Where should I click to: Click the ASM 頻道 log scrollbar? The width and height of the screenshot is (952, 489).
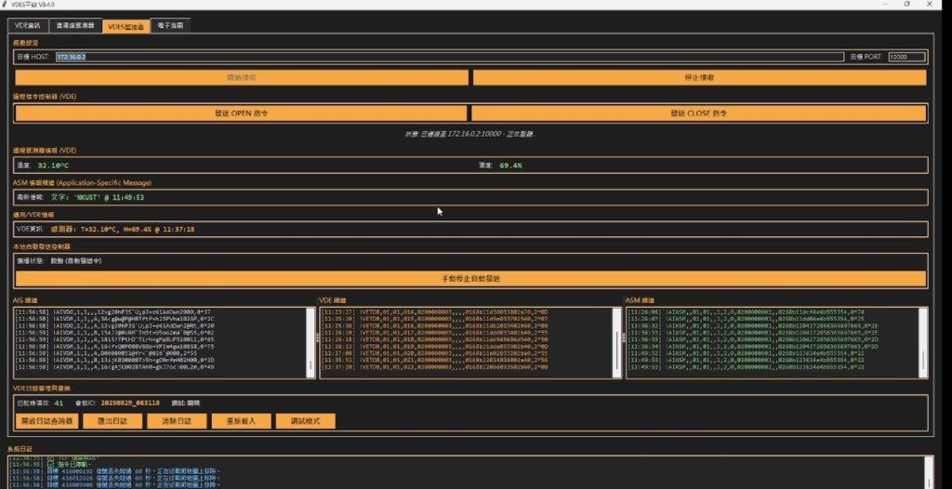point(922,342)
